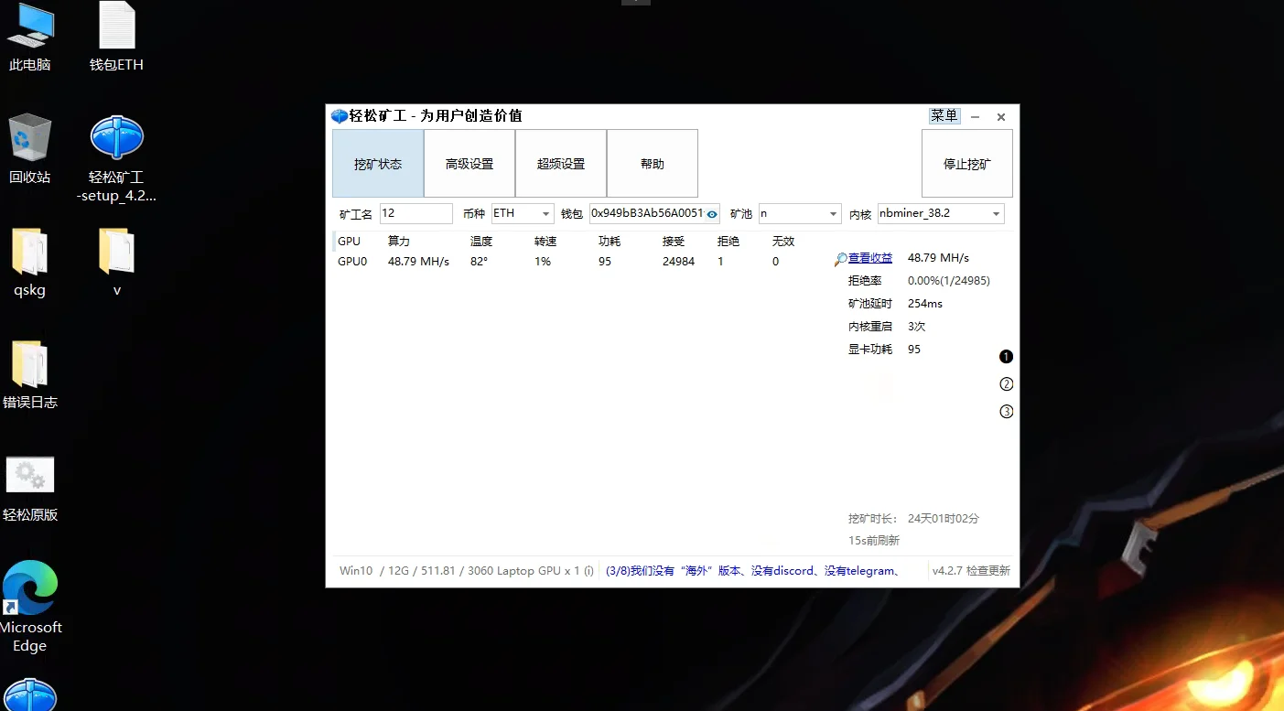The image size is (1284, 711).
Task: Click the 矿工名 input field
Action: (x=416, y=213)
